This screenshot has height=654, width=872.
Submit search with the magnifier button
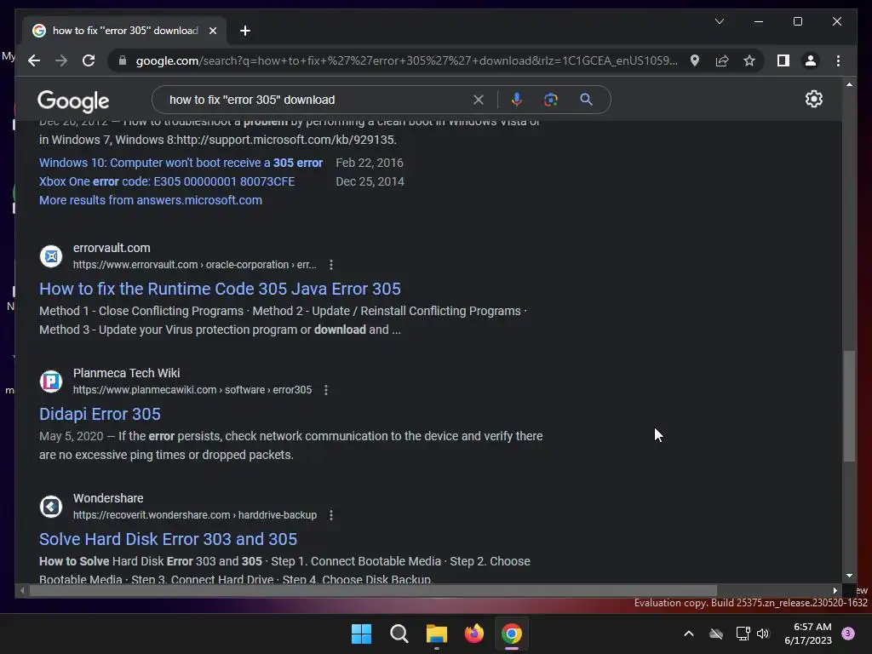586,100
